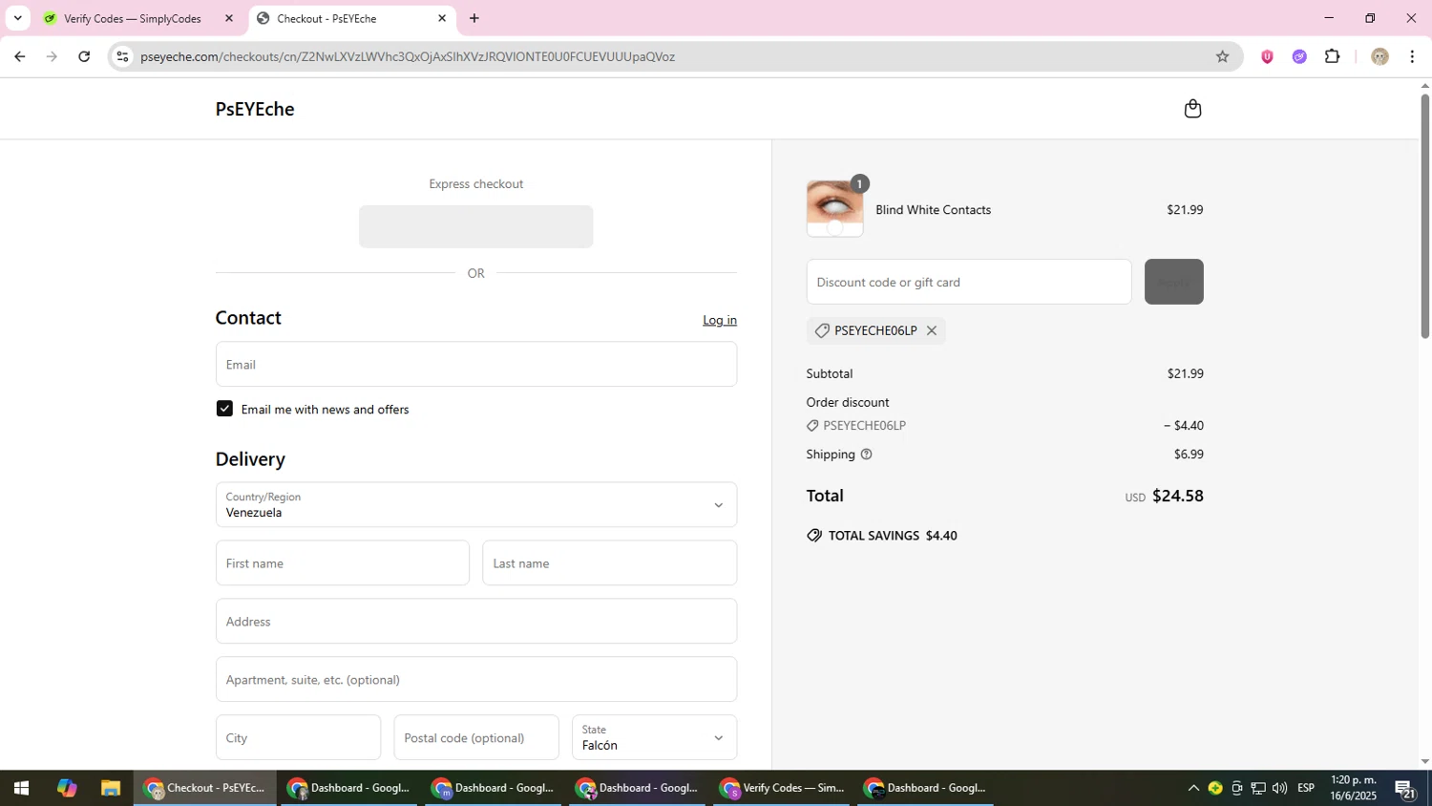Open the shopping bag cart icon
1432x806 pixels.
coord(1192,109)
